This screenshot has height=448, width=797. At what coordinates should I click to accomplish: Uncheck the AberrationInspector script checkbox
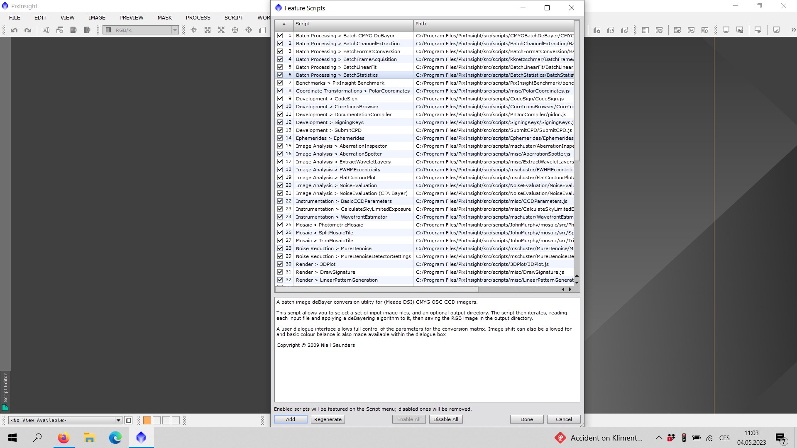tap(280, 146)
